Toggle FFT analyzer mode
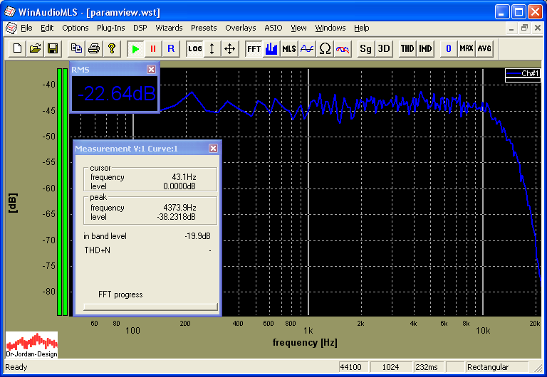 pos(254,48)
